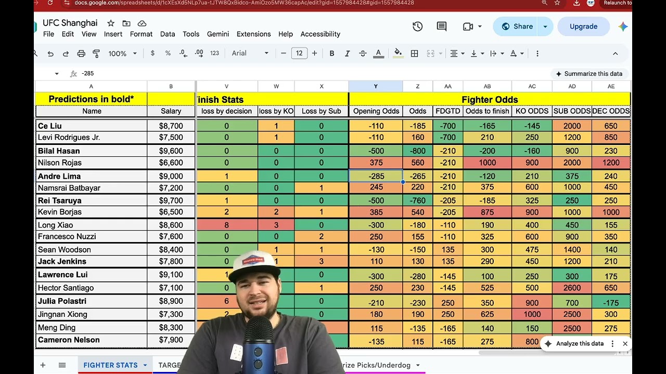Increase font size with plus button

coord(314,54)
